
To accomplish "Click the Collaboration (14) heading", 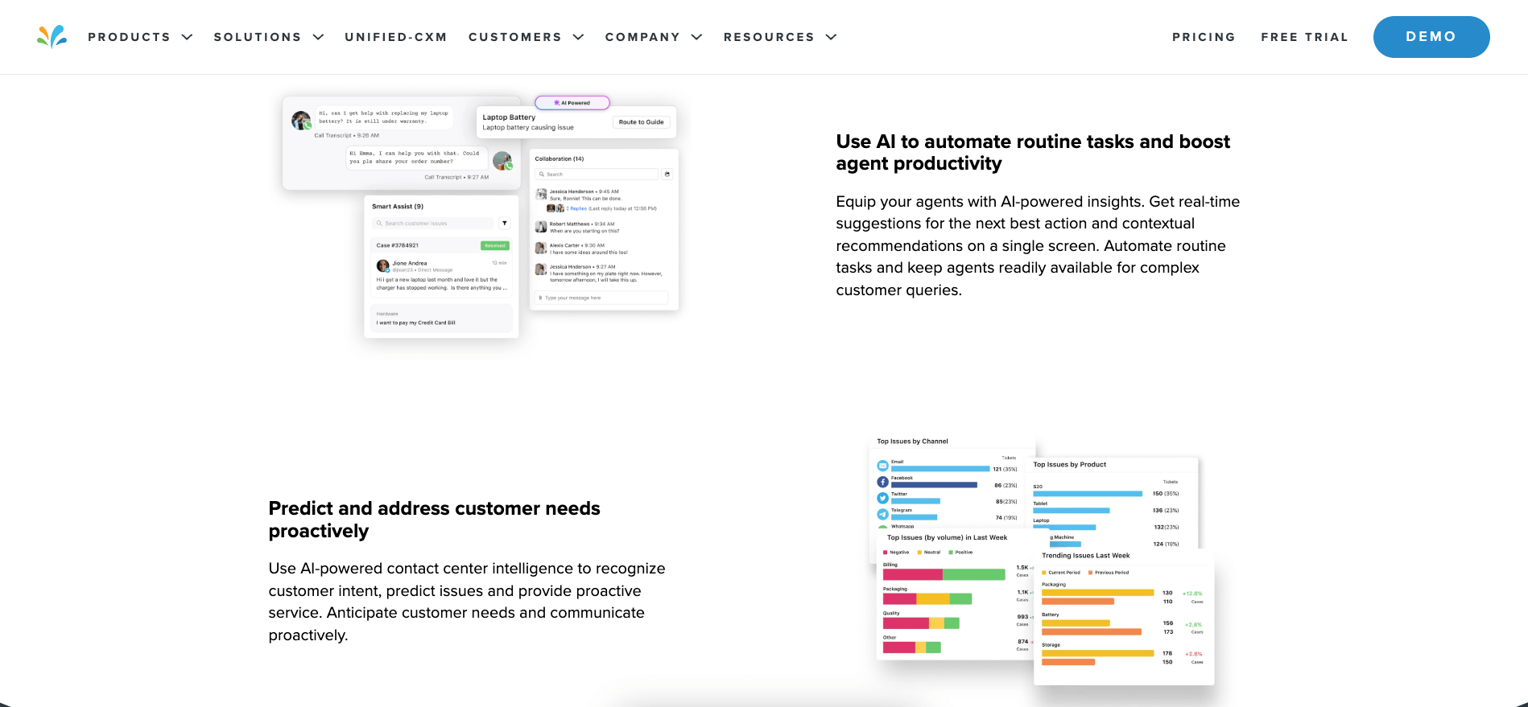I will click(x=560, y=159).
